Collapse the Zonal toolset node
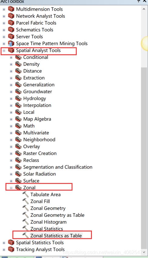This screenshot has height=258, width=148. 11,188
